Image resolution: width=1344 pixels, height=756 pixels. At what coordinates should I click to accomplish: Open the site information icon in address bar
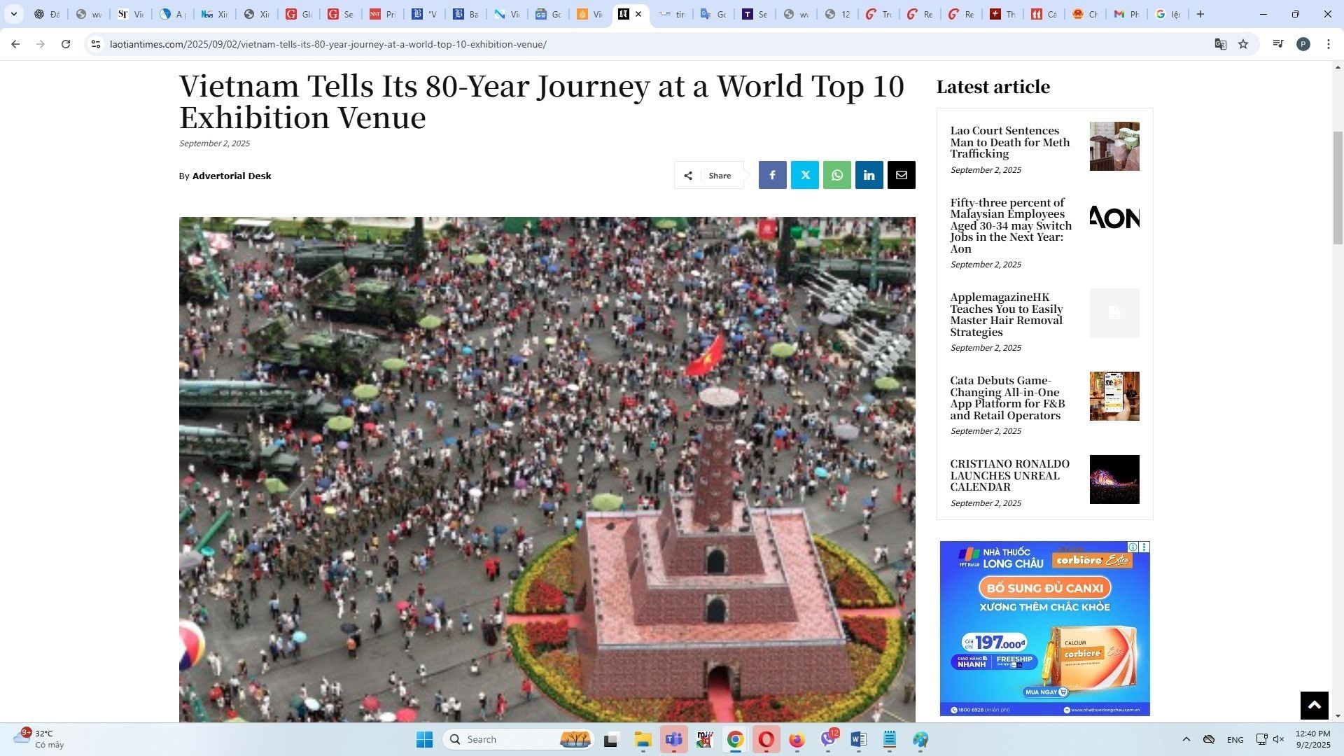[x=96, y=44]
